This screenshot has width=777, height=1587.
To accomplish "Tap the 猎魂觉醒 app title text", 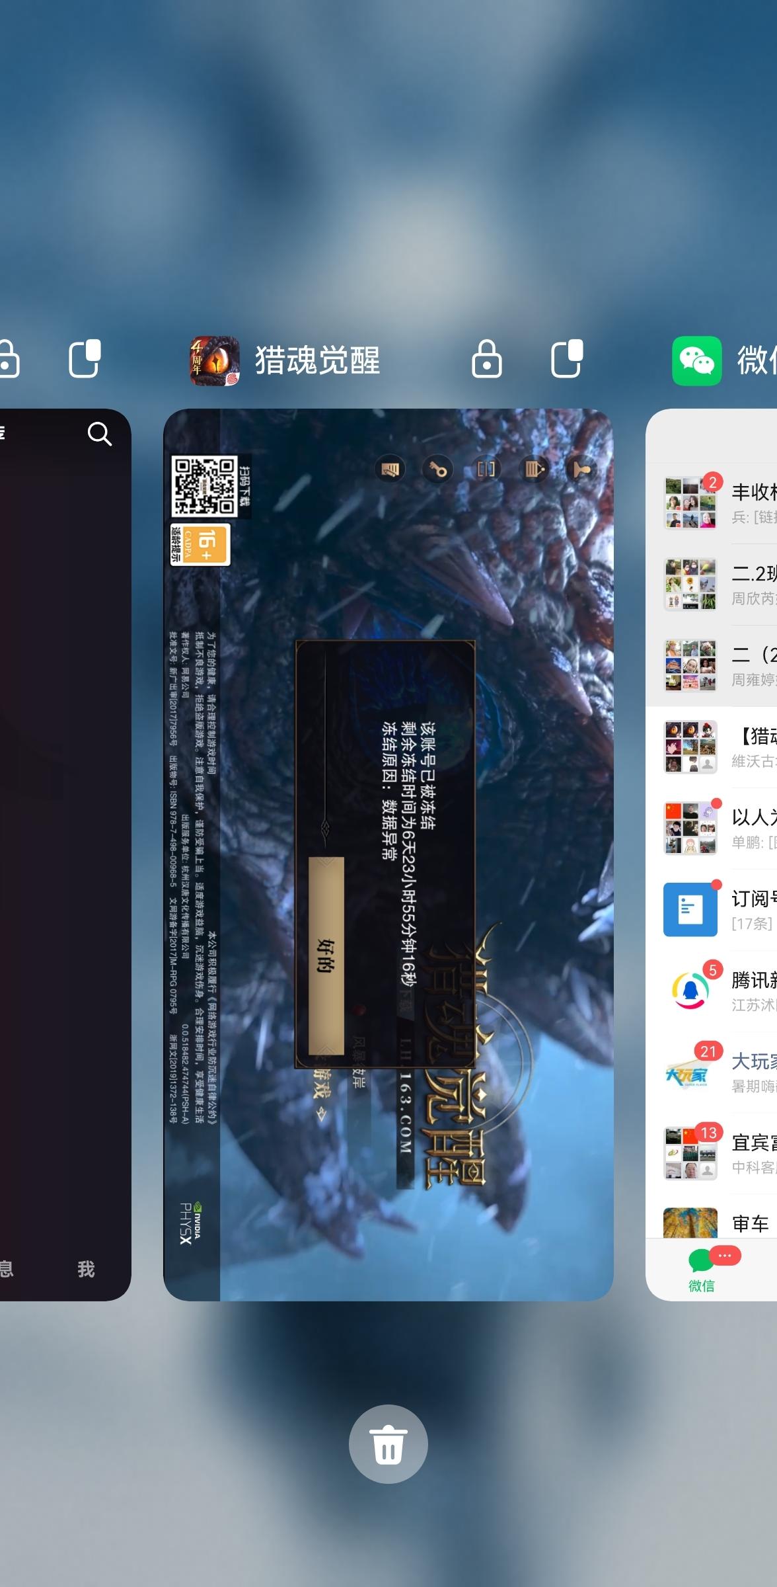I will [318, 360].
